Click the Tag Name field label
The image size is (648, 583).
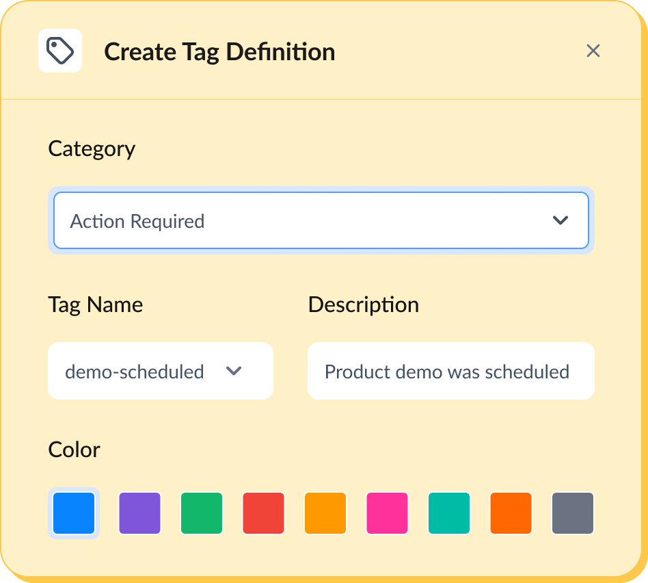(96, 305)
